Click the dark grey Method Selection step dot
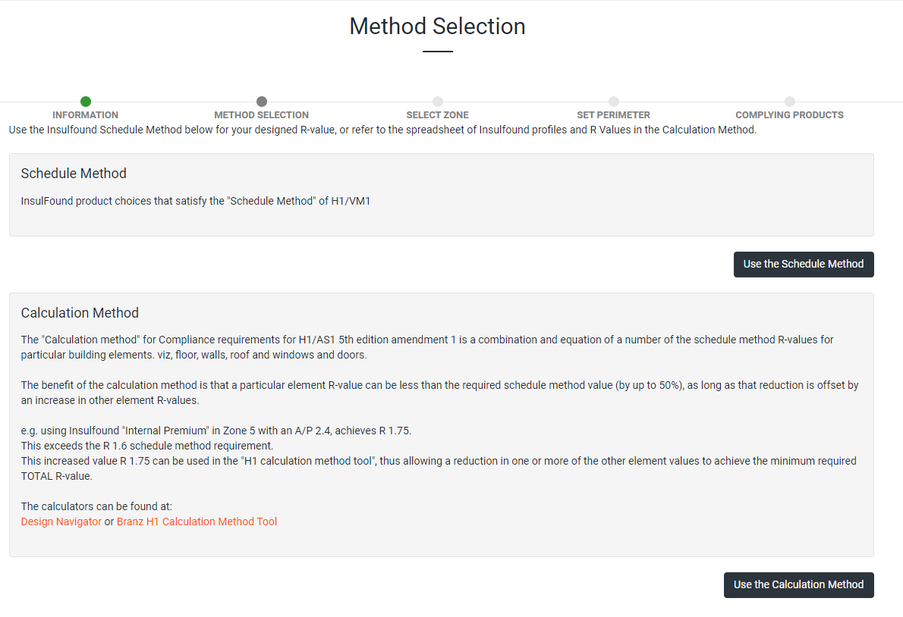This screenshot has width=903, height=617. [262, 102]
